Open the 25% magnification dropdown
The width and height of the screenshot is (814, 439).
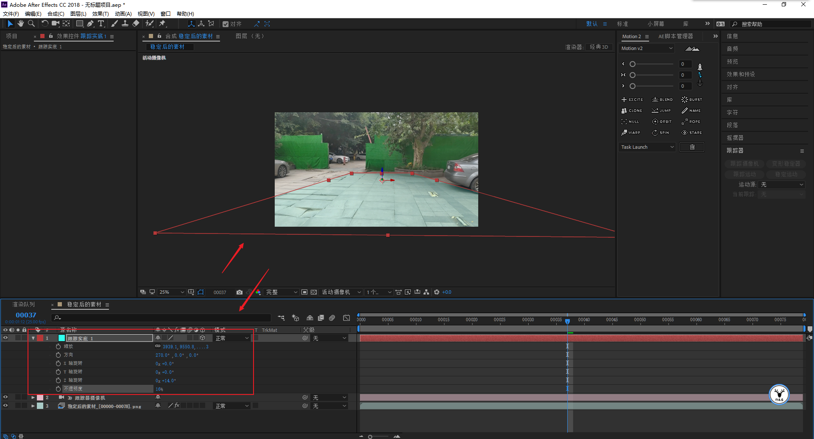(171, 292)
